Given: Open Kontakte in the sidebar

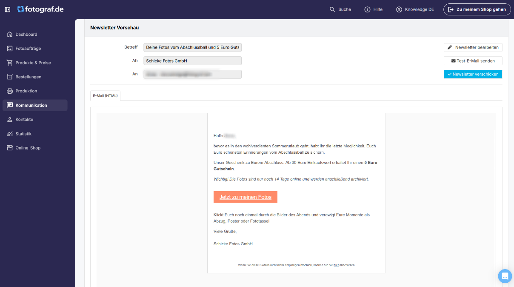Looking at the screenshot, I should [x=35, y=120].
